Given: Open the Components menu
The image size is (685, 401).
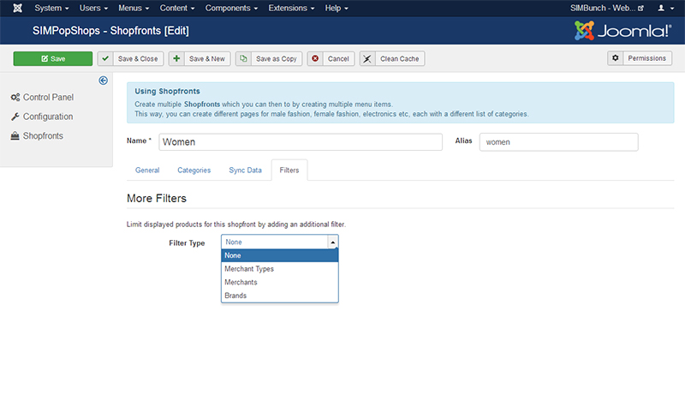Looking at the screenshot, I should tap(231, 8).
